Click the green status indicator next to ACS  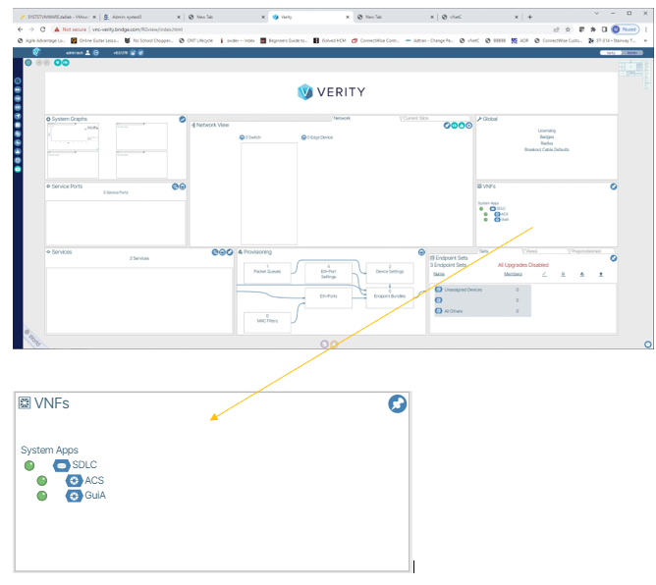coord(42,481)
